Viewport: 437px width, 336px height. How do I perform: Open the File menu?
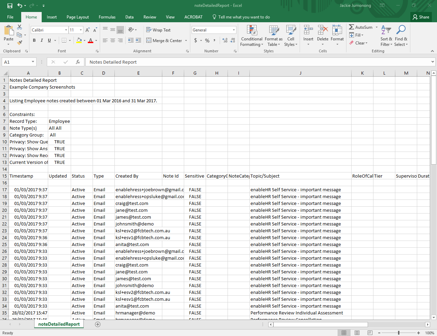(x=10, y=17)
